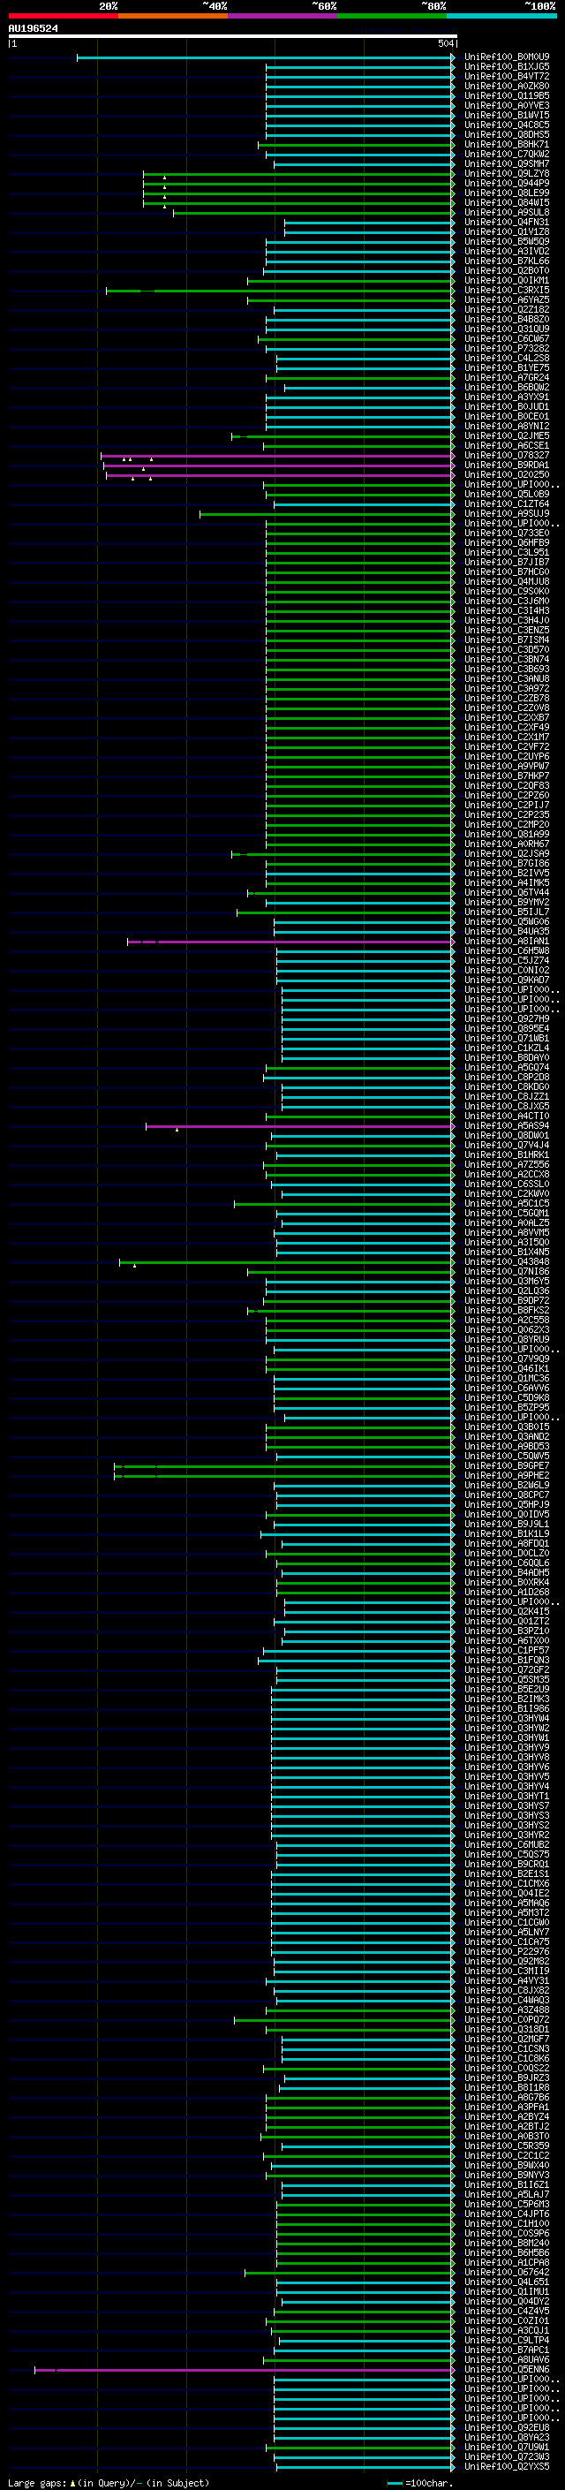Select label UniRef100_C3RXI5
This screenshot has height=2490, width=565.
pos(507,290)
